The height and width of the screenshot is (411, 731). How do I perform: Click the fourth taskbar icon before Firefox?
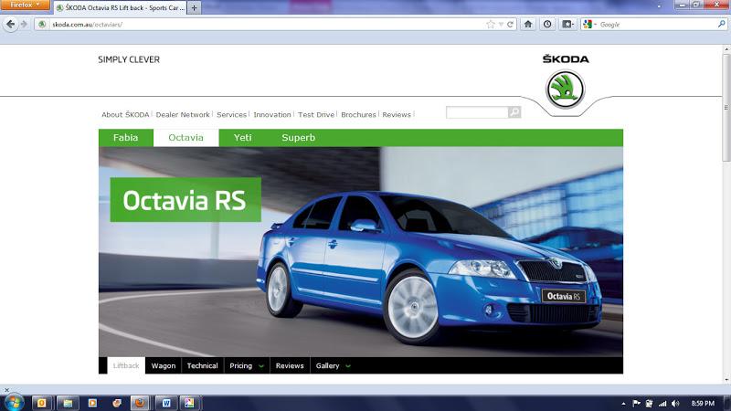[117, 403]
